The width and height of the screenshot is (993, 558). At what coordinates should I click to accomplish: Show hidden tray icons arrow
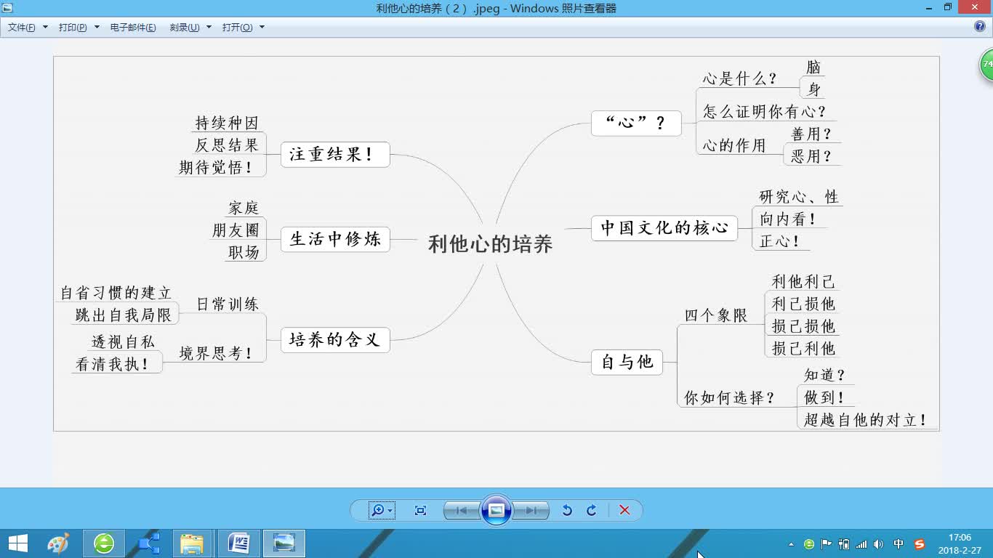point(791,544)
